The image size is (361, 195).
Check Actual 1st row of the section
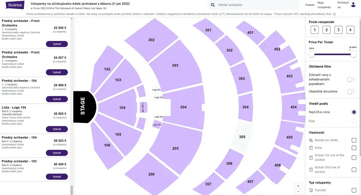(354, 157)
